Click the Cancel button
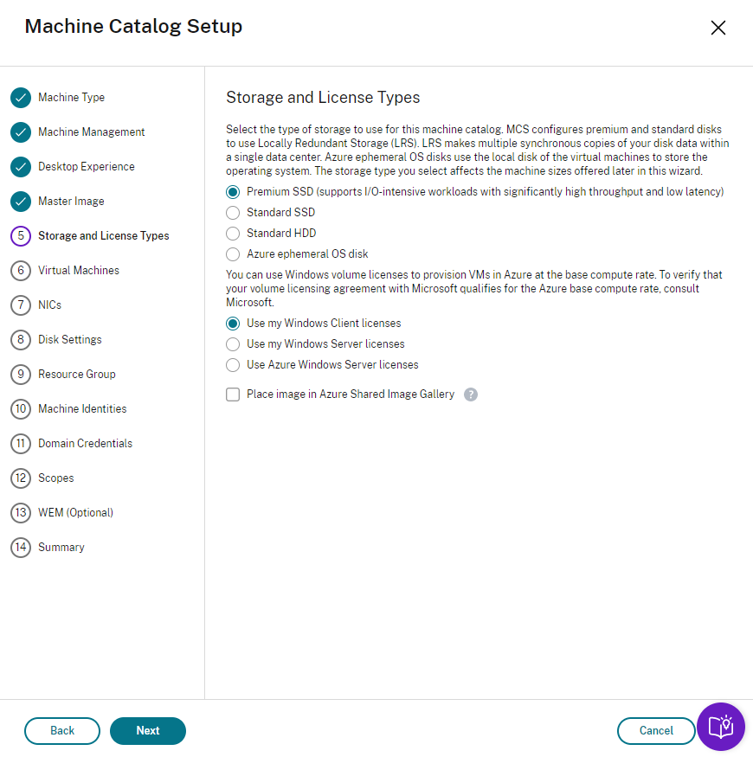This screenshot has width=753, height=757. coord(656,731)
